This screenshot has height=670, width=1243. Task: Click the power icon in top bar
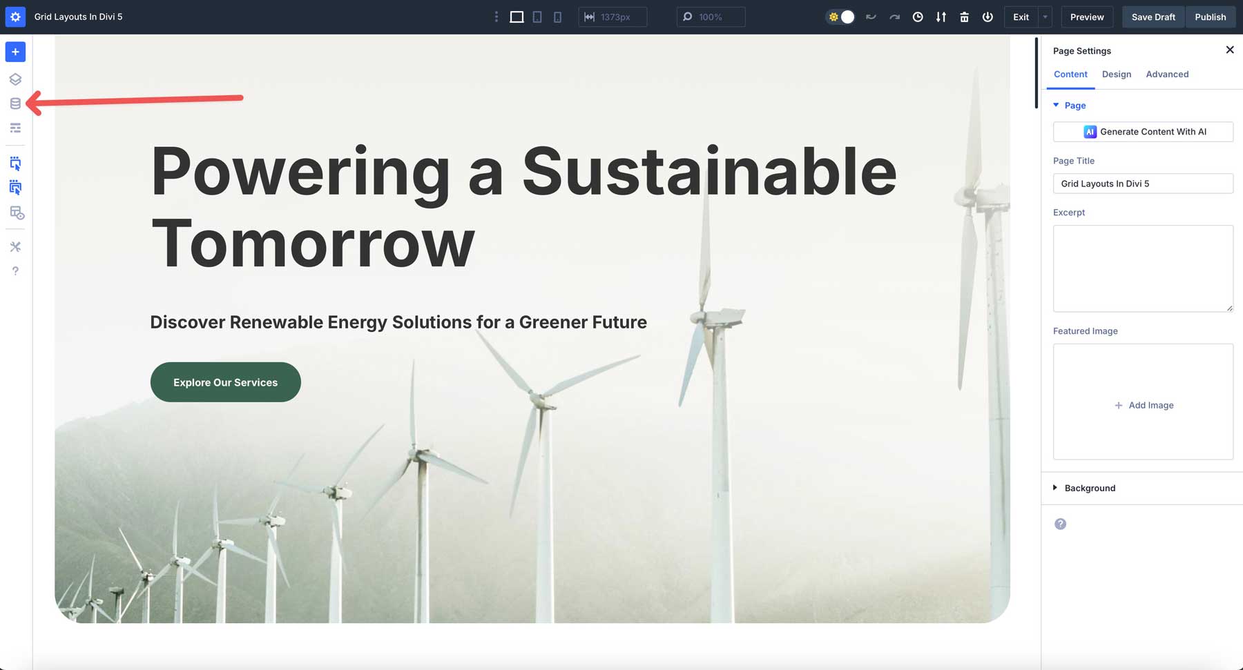tap(987, 17)
